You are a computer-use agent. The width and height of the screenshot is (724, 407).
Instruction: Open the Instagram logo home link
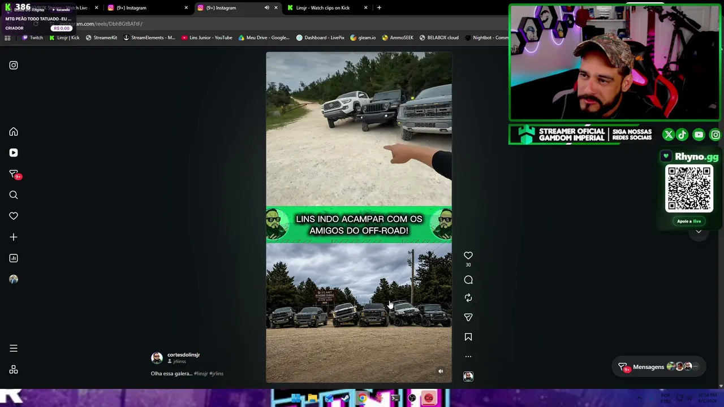[x=14, y=65]
